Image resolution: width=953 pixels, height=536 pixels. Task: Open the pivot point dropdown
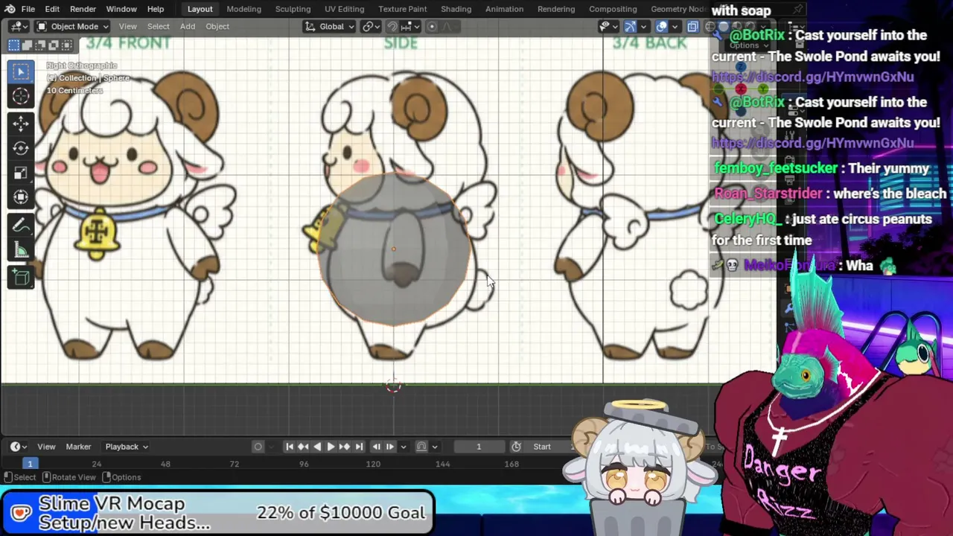(x=370, y=27)
